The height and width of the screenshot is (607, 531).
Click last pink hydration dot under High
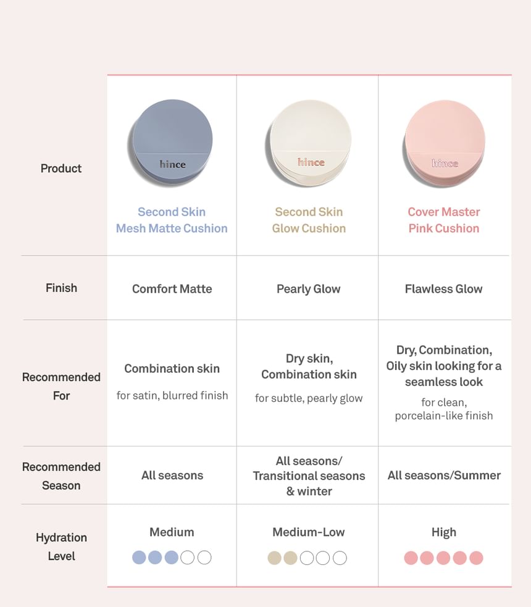(476, 558)
